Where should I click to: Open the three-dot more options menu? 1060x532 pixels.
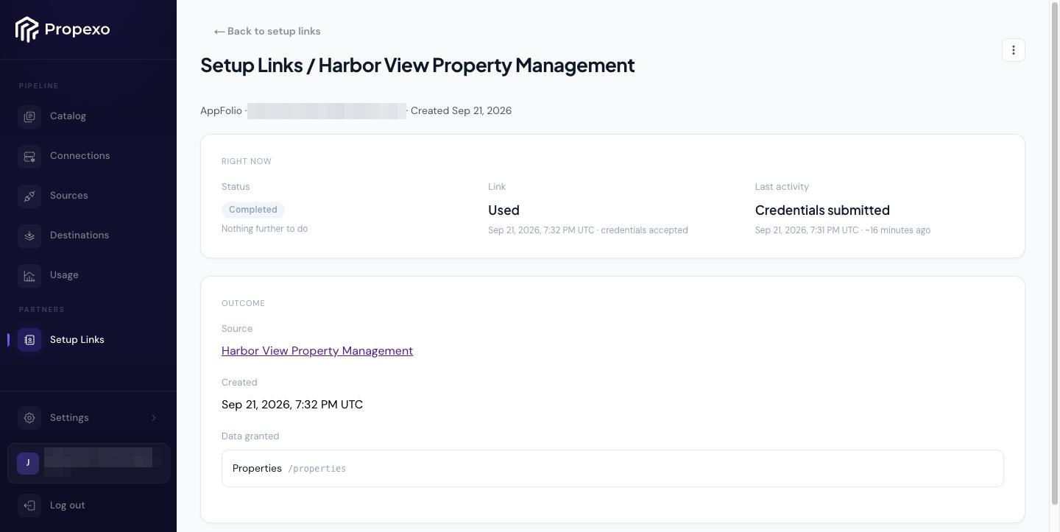pos(1014,50)
